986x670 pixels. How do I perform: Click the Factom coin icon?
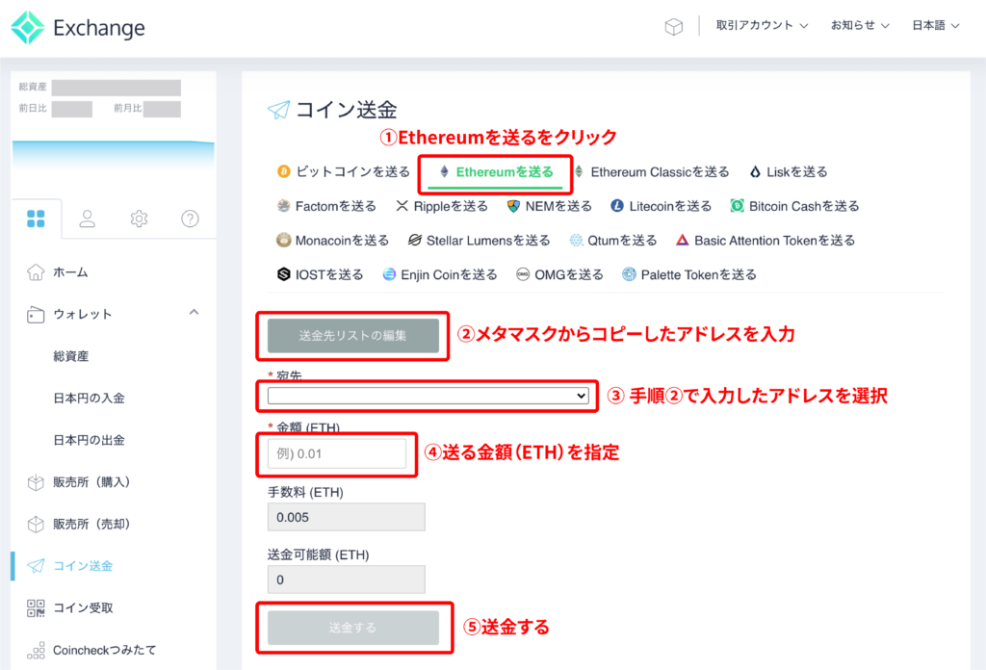coord(284,206)
